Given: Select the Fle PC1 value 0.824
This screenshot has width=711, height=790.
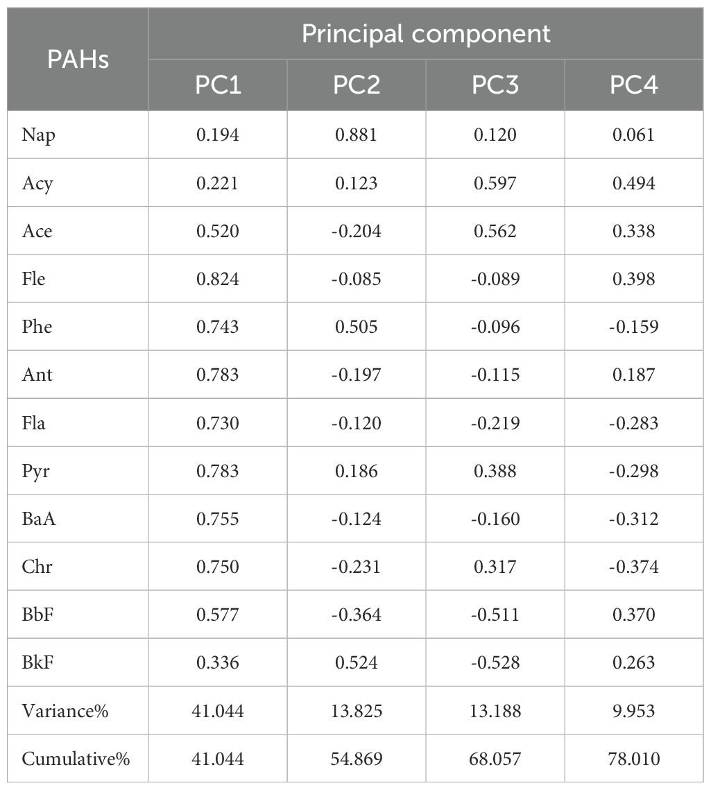Looking at the screenshot, I should (x=218, y=279).
